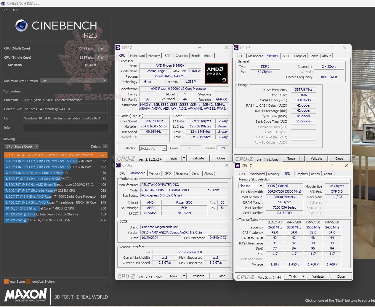The height and width of the screenshot is (307, 375).
Task: Click the CPU-Z logo beside Ver. 2.11.2.x64
Action: click(127, 158)
